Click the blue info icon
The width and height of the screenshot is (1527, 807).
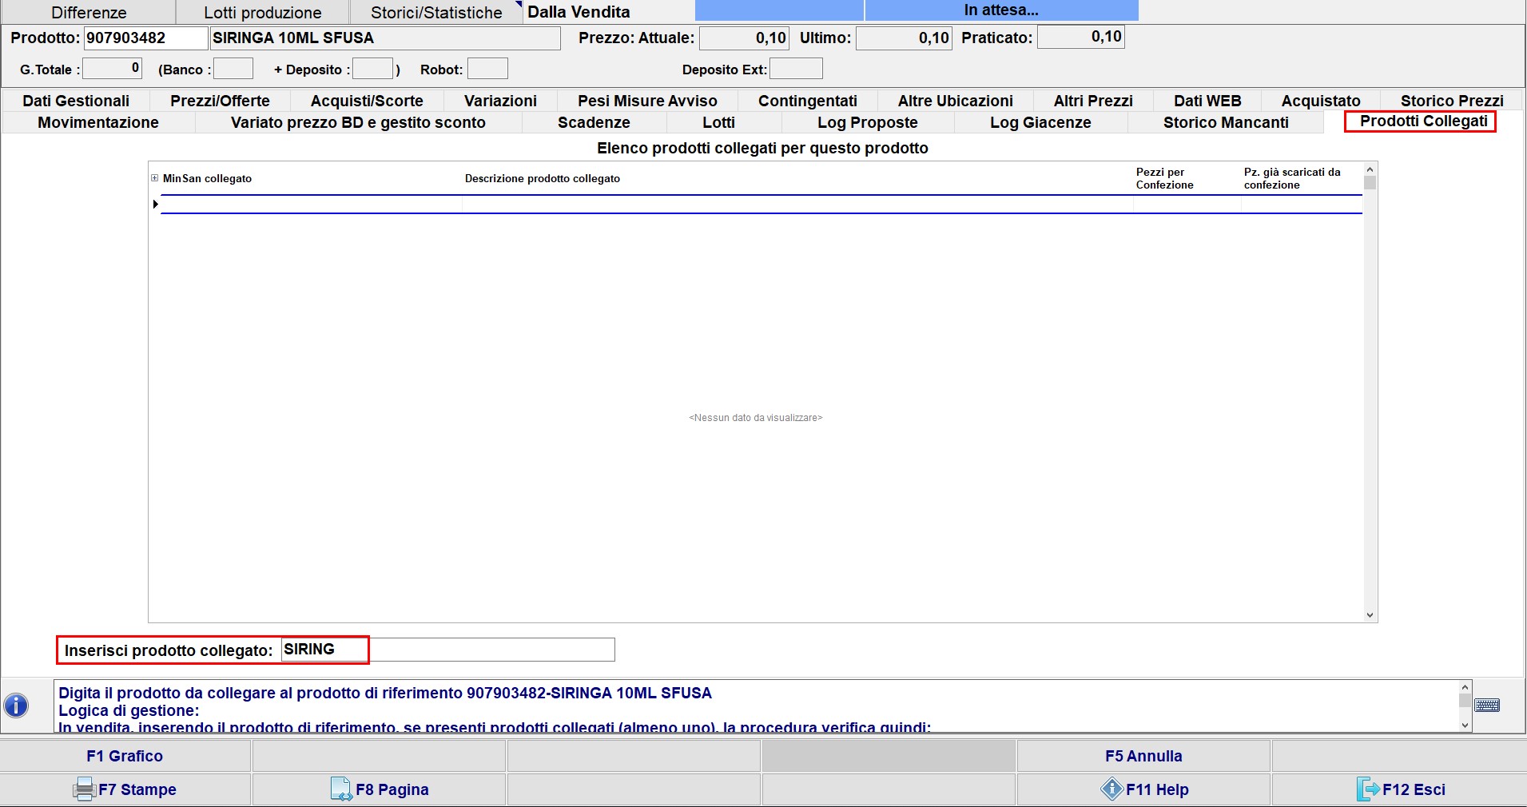tap(16, 706)
